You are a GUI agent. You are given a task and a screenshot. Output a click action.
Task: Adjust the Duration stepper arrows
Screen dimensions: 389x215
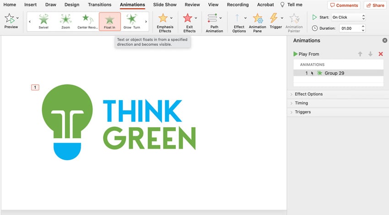click(x=363, y=28)
